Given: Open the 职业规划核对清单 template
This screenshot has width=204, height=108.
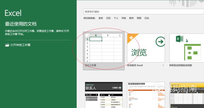Looking at the screenshot, I should click(x=146, y=95).
